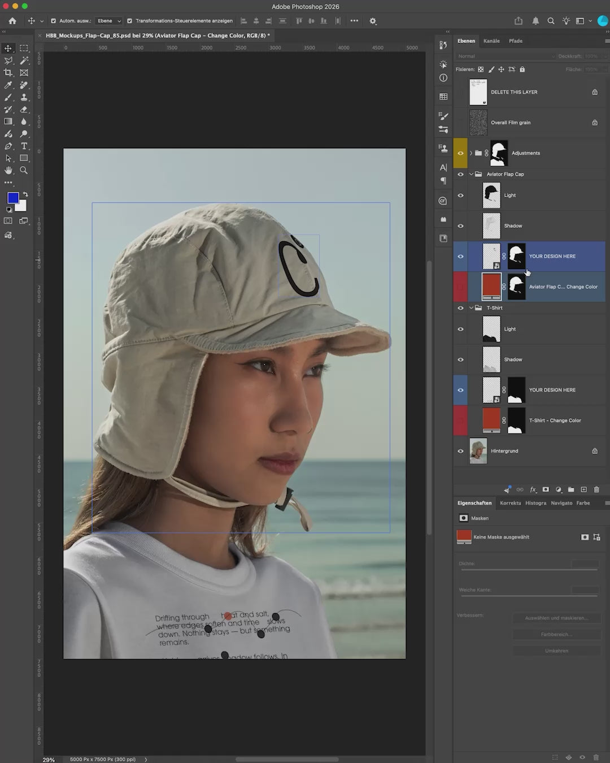Open the Navigato tab
The image size is (610, 763).
pyautogui.click(x=561, y=503)
